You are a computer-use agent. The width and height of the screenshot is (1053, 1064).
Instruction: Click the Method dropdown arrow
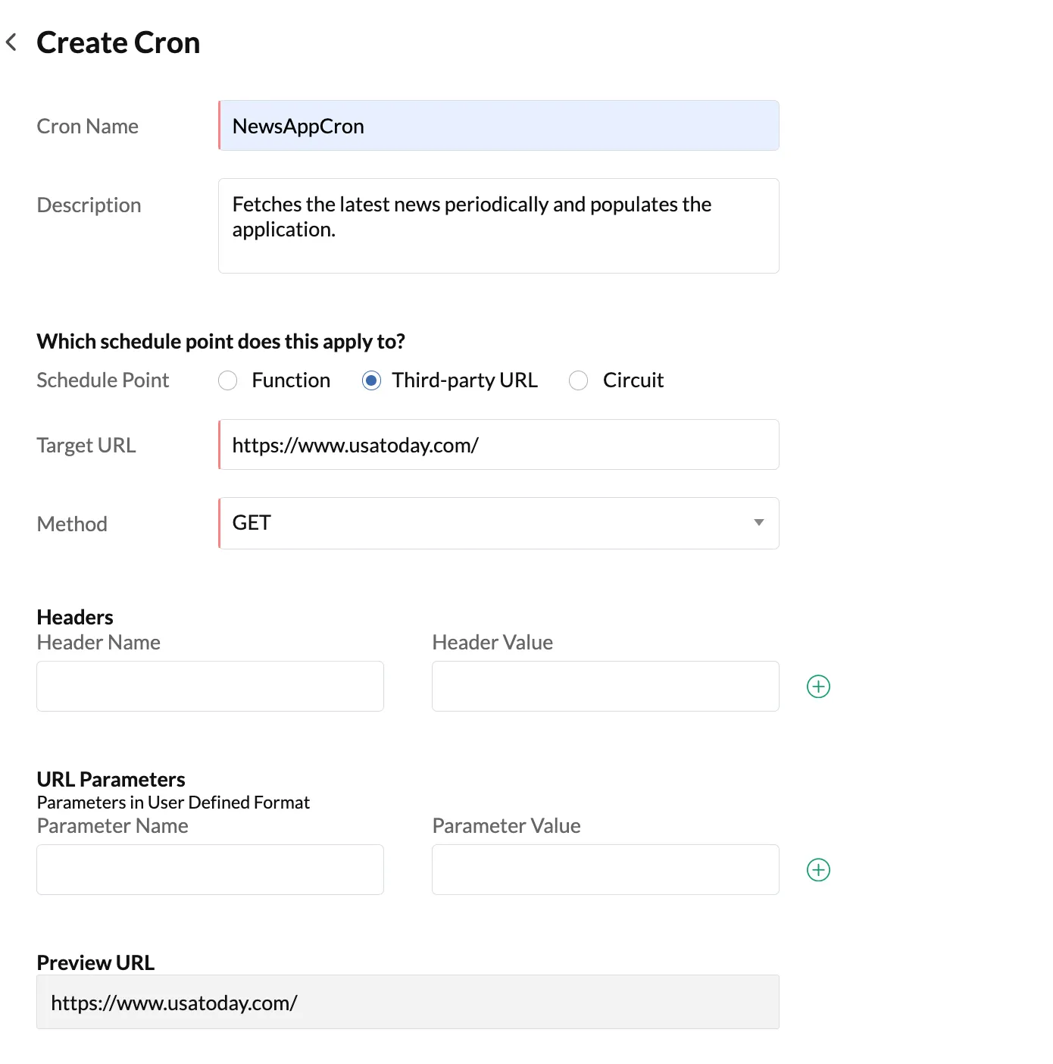point(758,523)
